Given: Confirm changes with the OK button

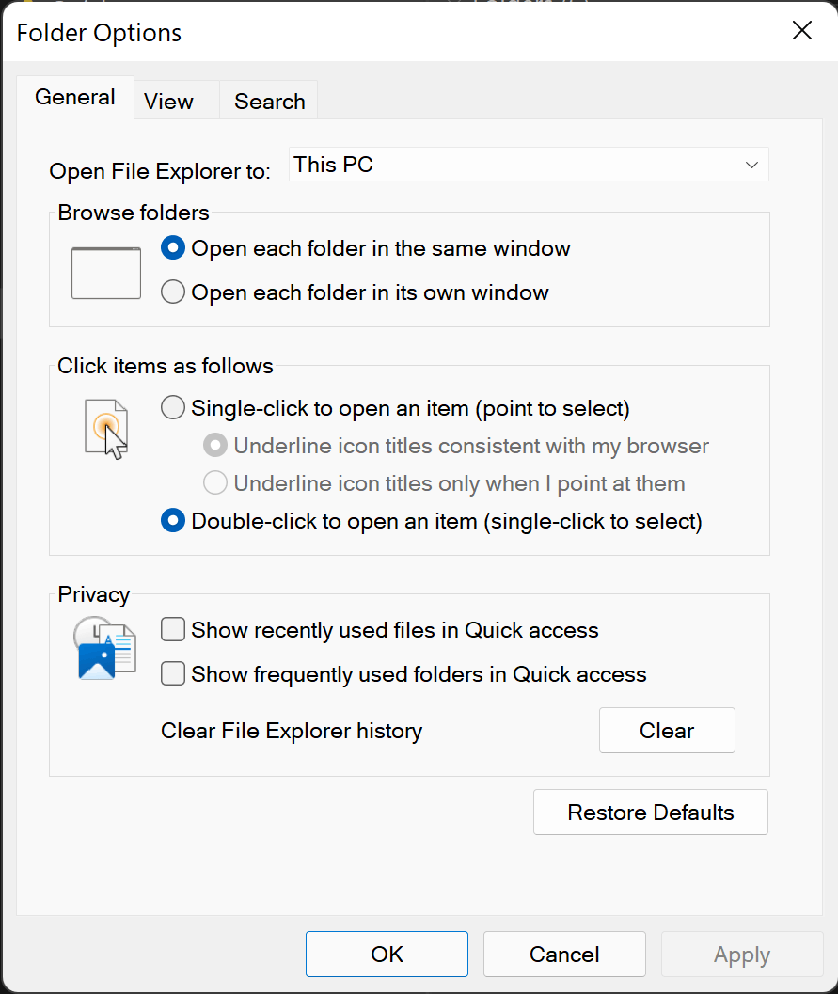Looking at the screenshot, I should pos(387,955).
